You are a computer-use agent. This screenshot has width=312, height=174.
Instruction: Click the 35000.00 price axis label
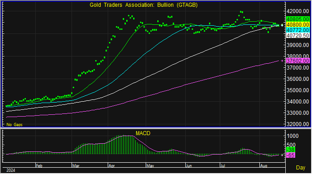pyautogui.click(x=297, y=90)
